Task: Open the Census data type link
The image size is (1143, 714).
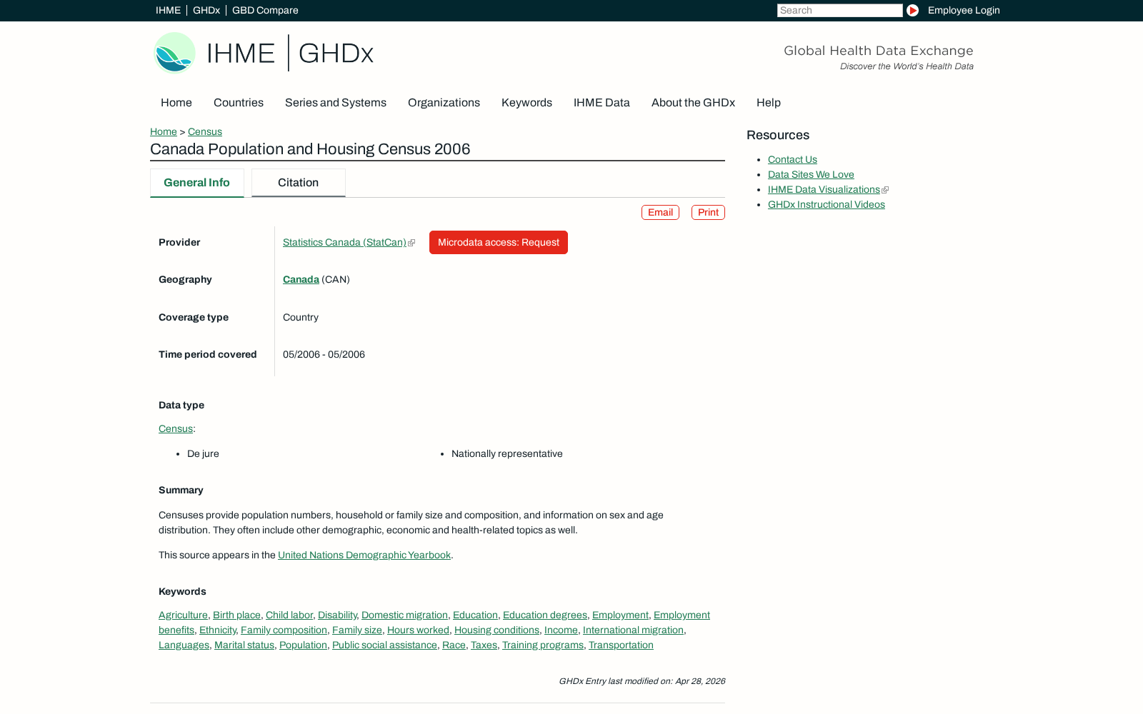Action: [x=176, y=428]
